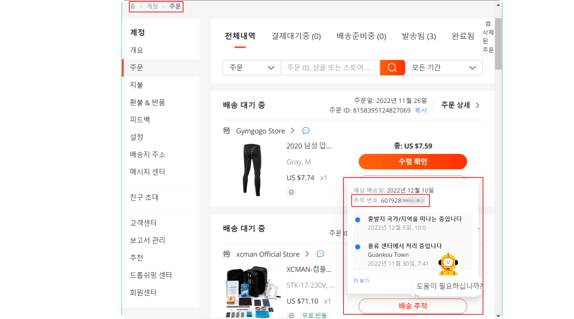This screenshot has height=319, width=574.
Task: Click the orange search magnifier button
Action: [x=392, y=68]
